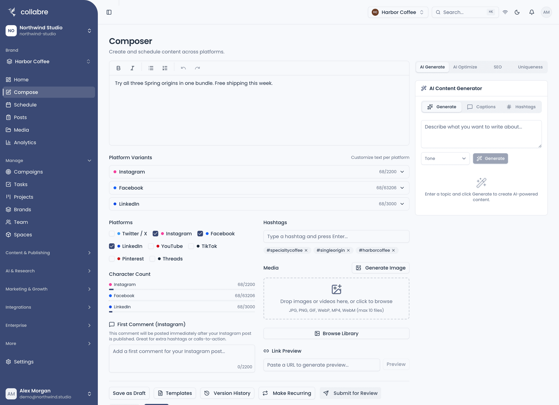Screen dimensions: 559x405
Task: Expand the Content & Publishing section
Action: [x=49, y=253]
